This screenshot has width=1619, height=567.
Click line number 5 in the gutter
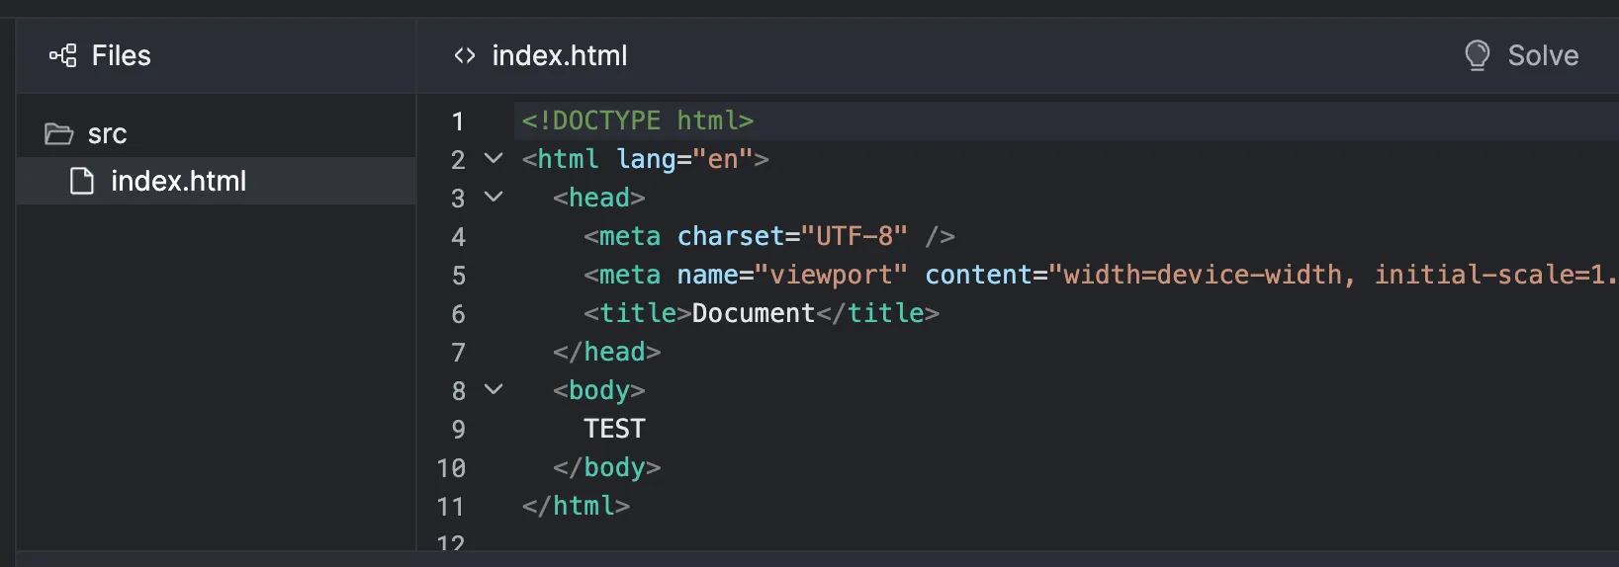[458, 275]
